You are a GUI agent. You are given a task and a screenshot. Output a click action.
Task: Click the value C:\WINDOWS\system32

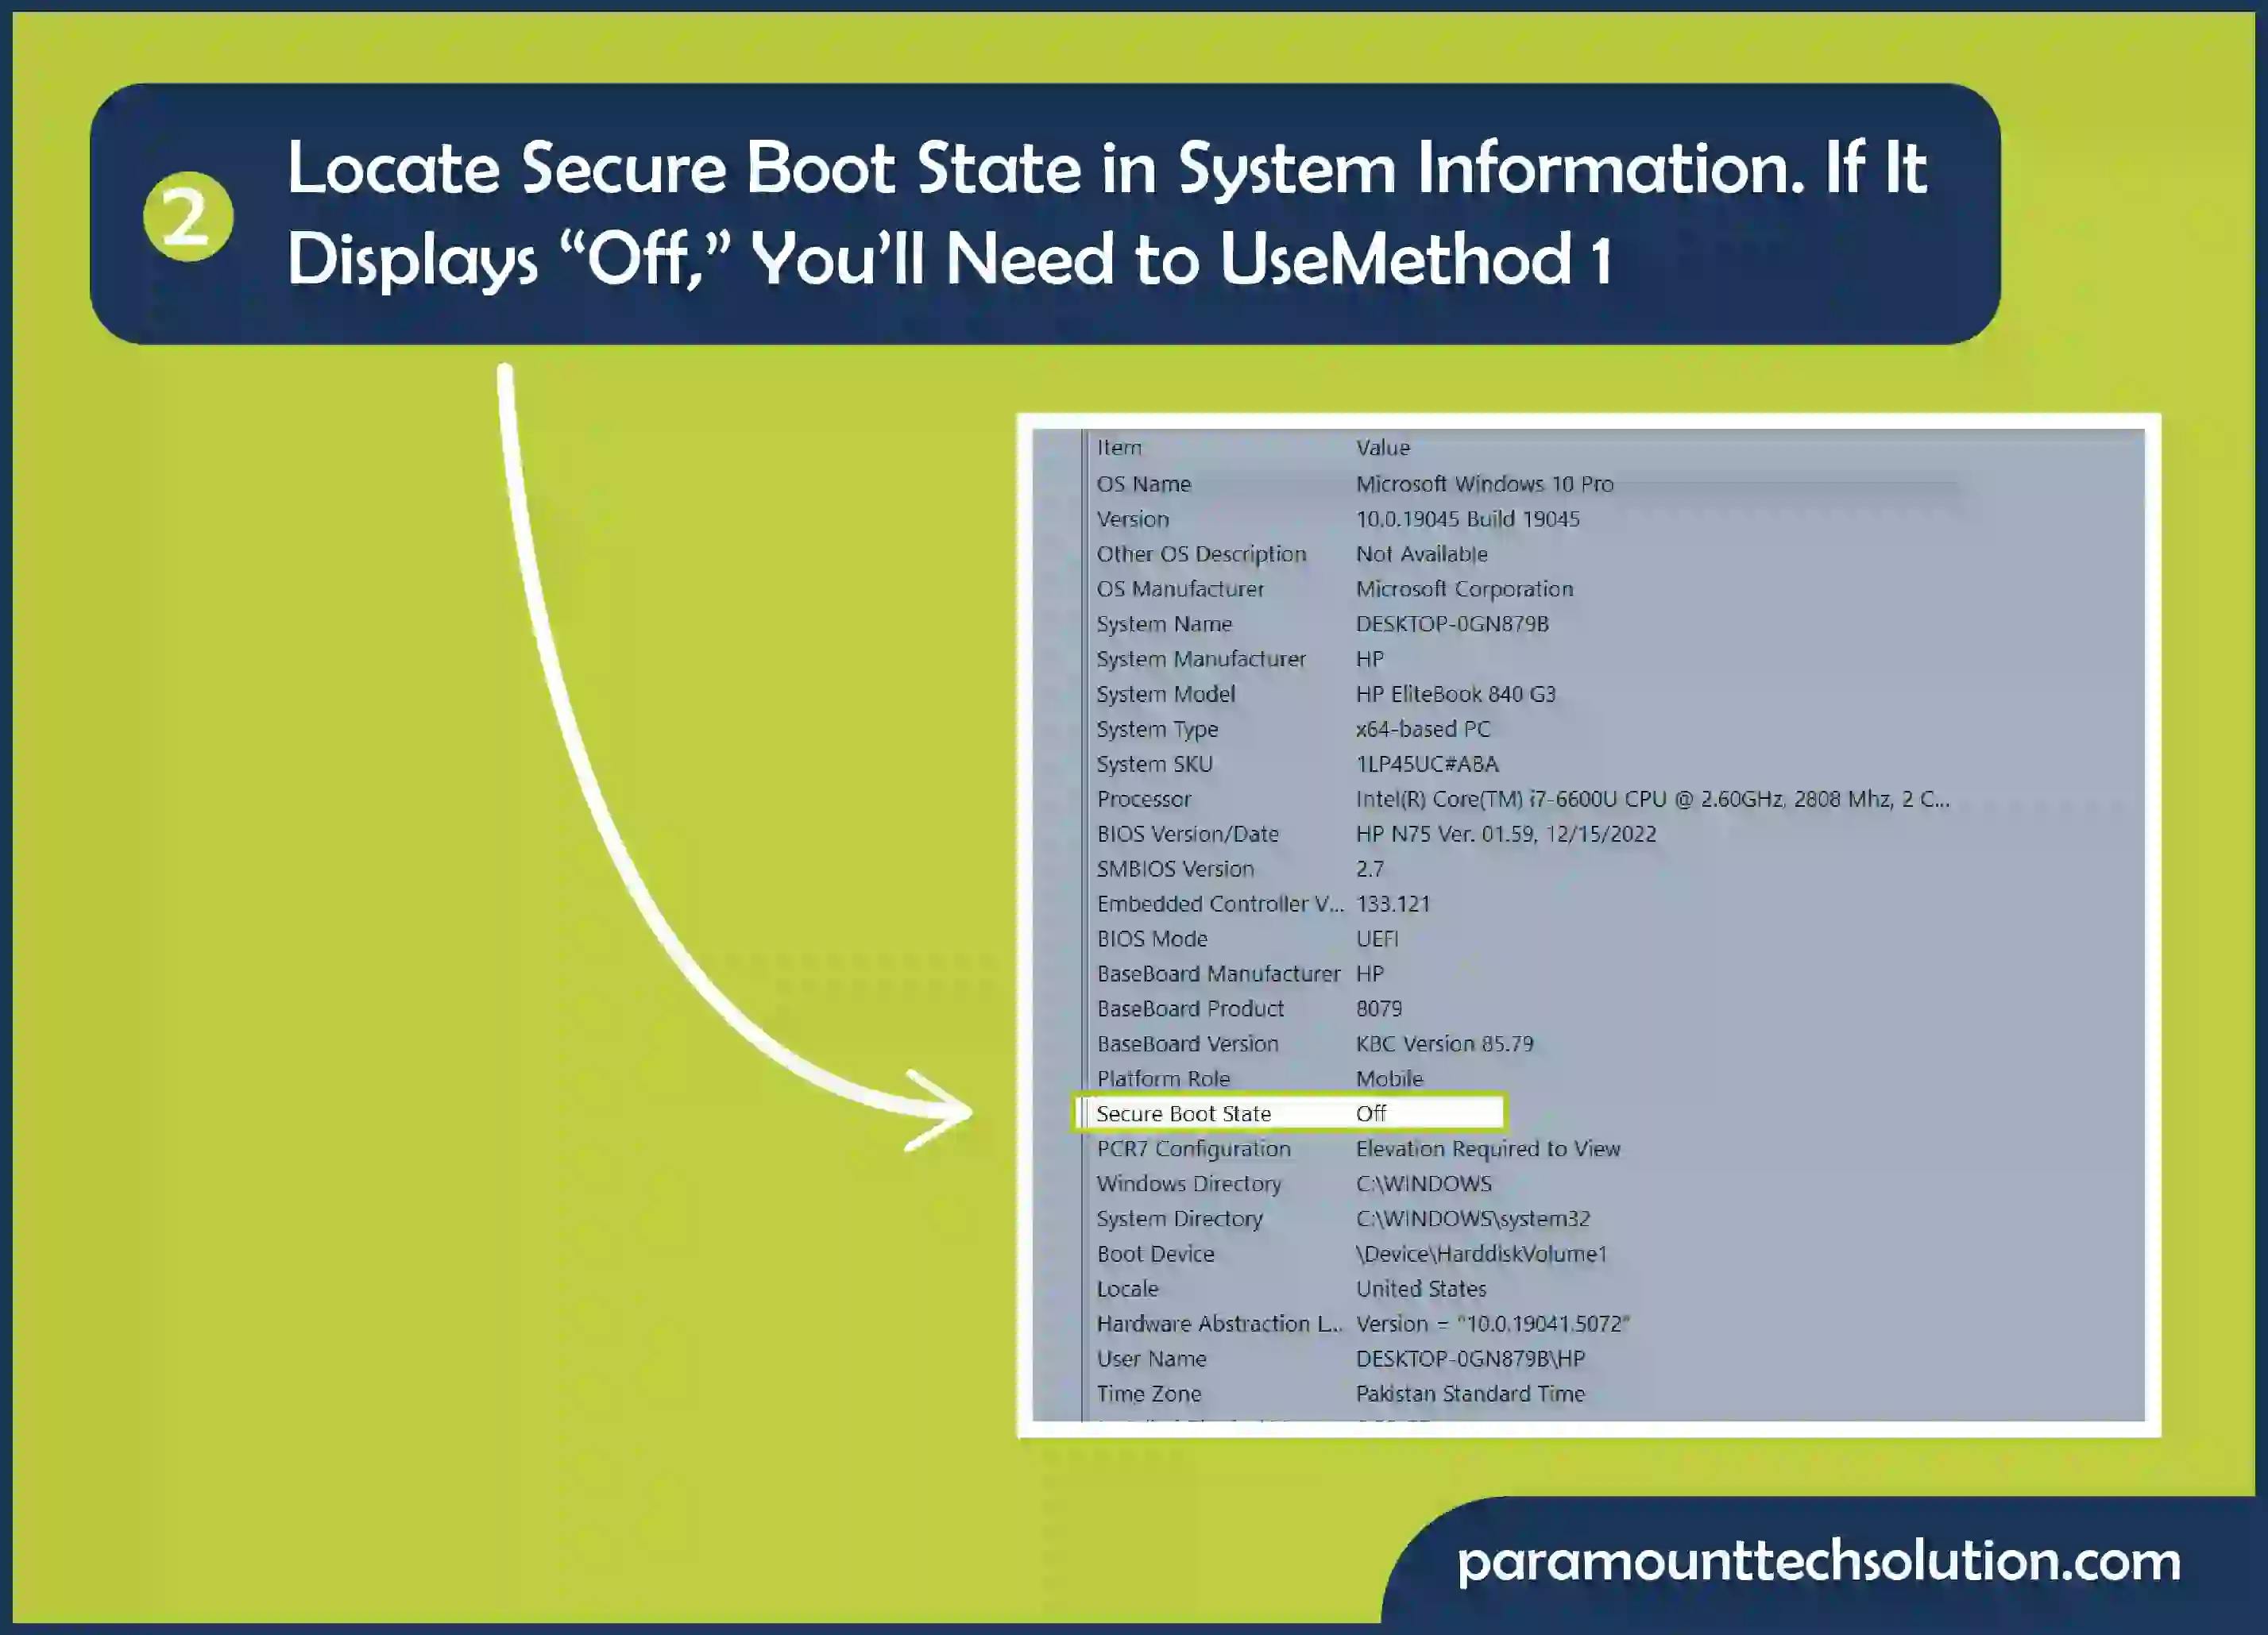1472,1218
